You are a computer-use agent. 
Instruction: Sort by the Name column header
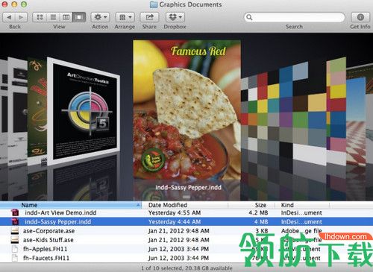pos(71,205)
